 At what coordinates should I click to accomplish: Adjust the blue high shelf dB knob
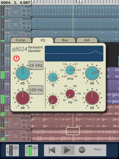[x=23, y=73]
